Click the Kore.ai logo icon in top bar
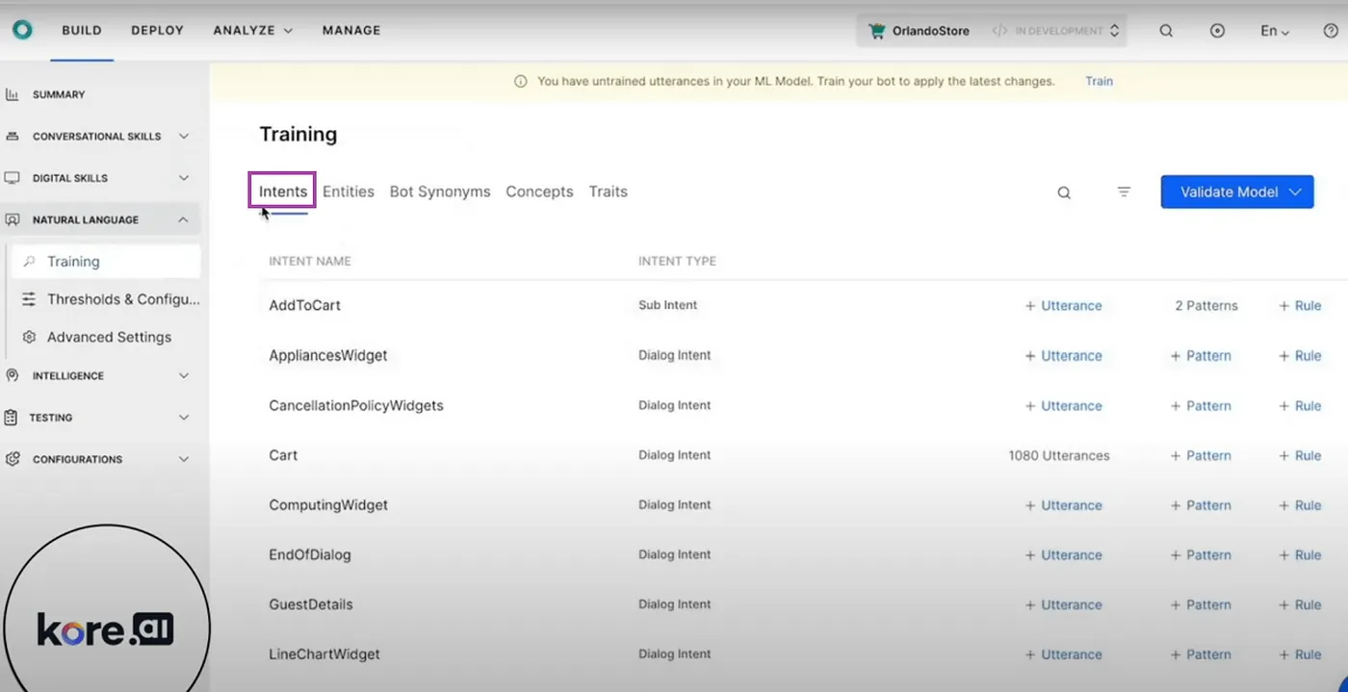 click(x=22, y=30)
